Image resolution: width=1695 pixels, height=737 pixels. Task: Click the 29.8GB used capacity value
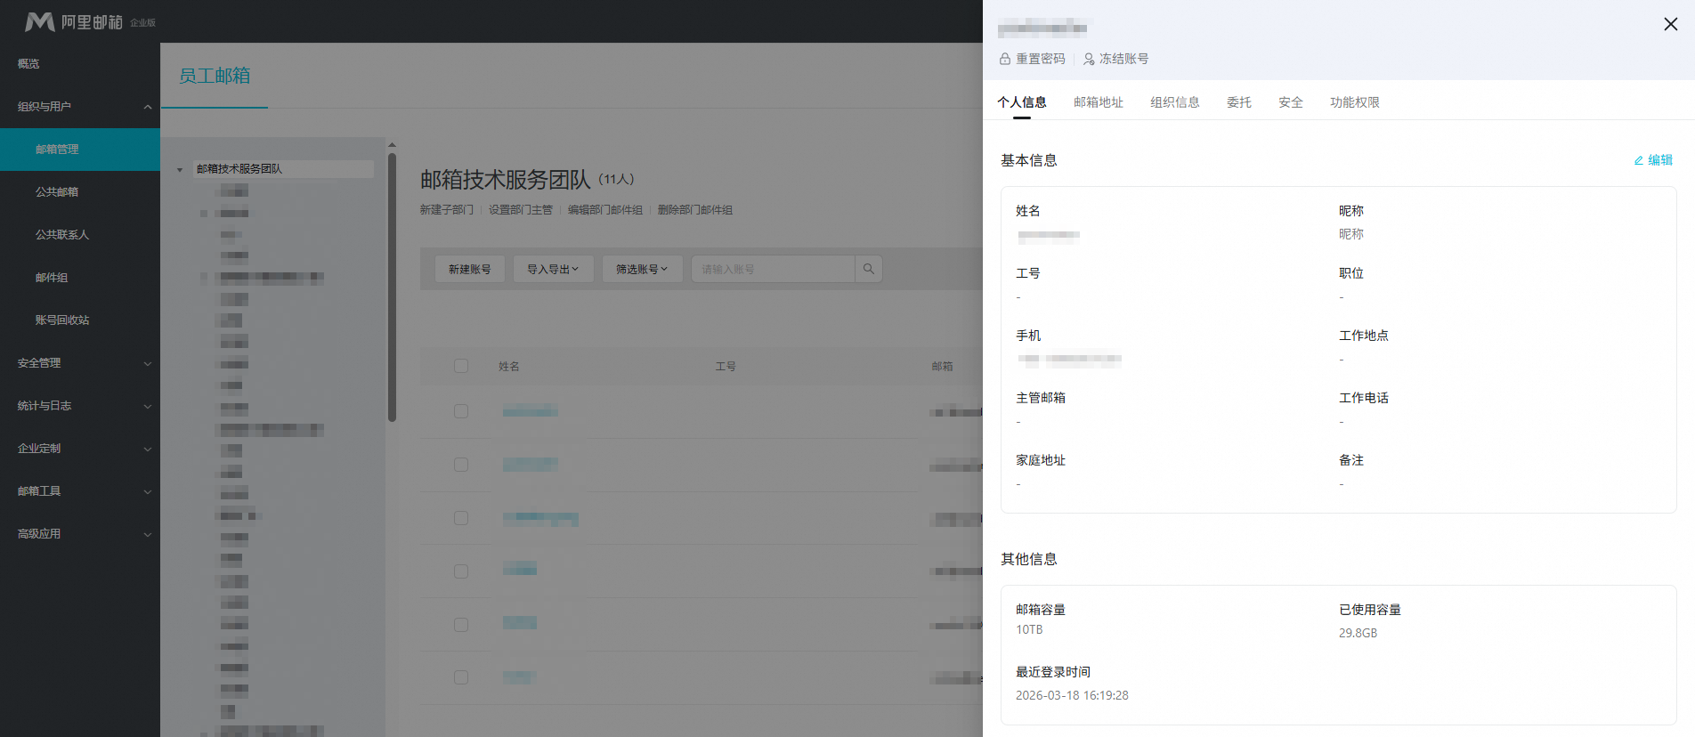[x=1358, y=633]
